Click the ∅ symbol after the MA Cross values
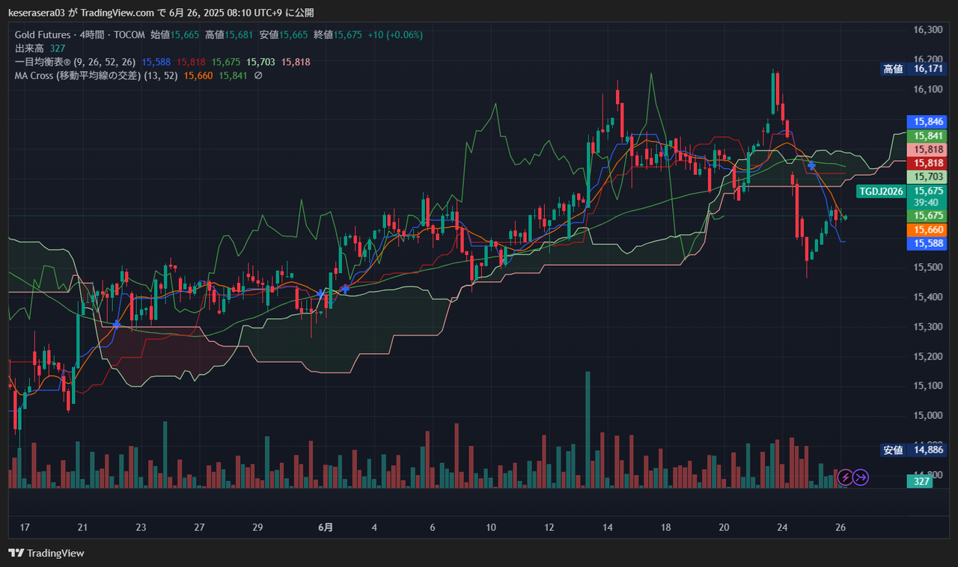 coord(258,76)
